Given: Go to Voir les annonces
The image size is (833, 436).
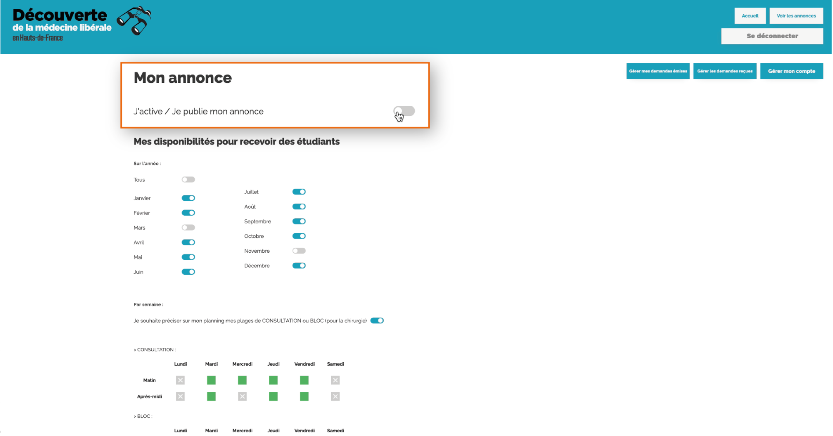Looking at the screenshot, I should tap(796, 16).
